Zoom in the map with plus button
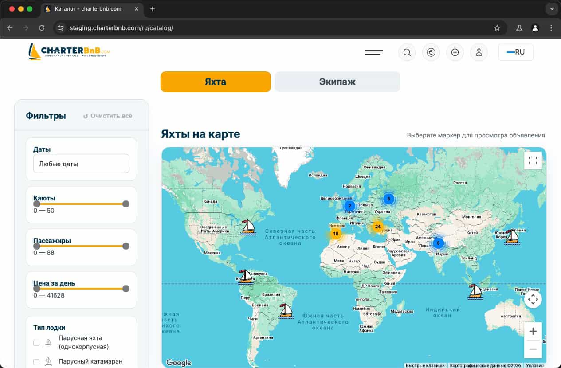561x368 pixels. [x=533, y=331]
